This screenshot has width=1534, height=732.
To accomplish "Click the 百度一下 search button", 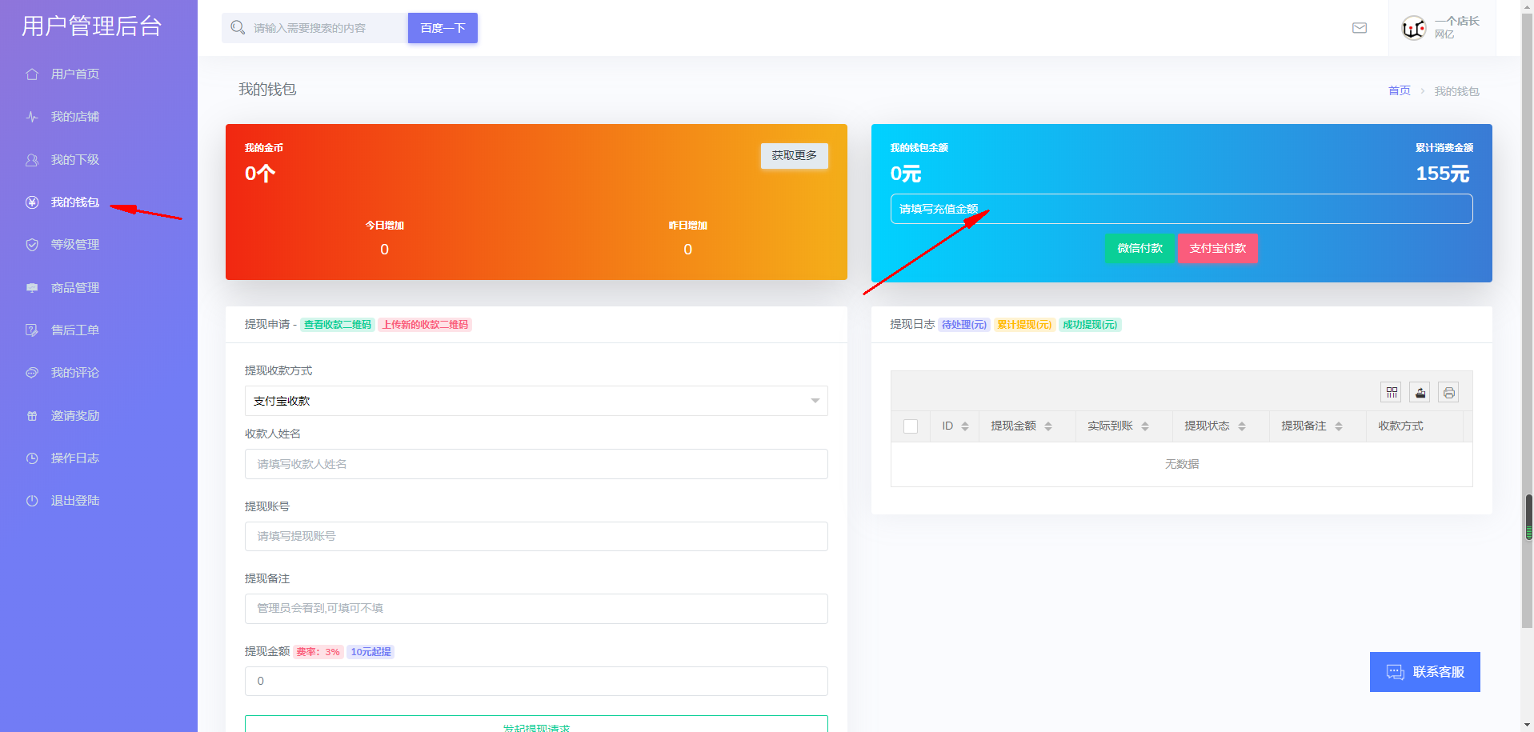I will [x=443, y=28].
